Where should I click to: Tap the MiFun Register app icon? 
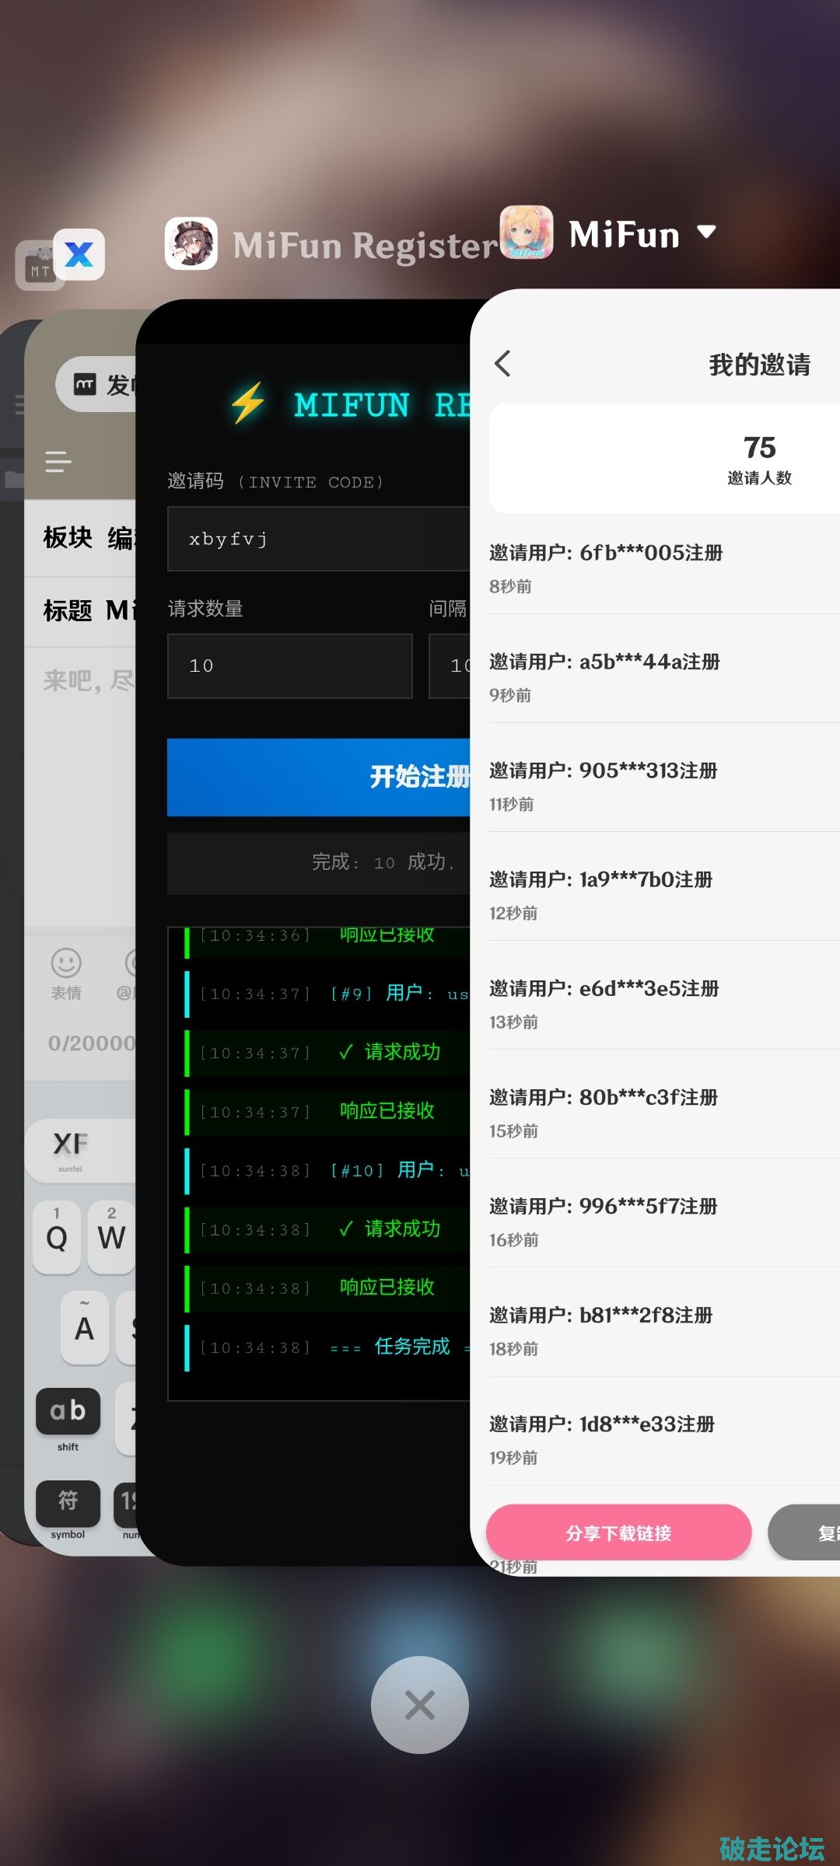[x=191, y=243]
